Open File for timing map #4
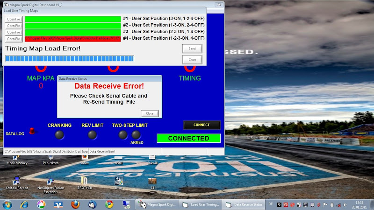374x210 pixels. point(14,39)
